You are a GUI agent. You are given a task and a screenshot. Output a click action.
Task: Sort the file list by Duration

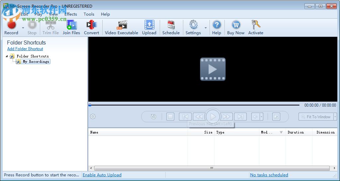[x=299, y=132]
